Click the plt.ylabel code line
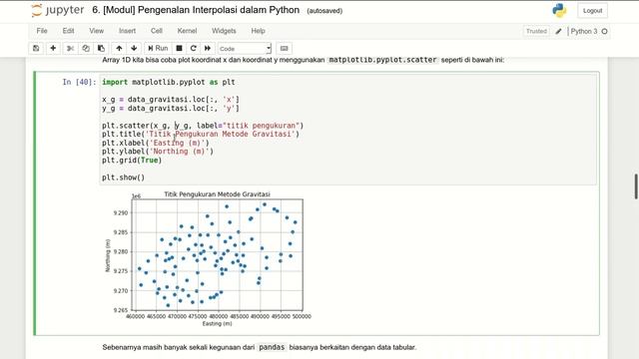639x359 pixels. [x=158, y=152]
